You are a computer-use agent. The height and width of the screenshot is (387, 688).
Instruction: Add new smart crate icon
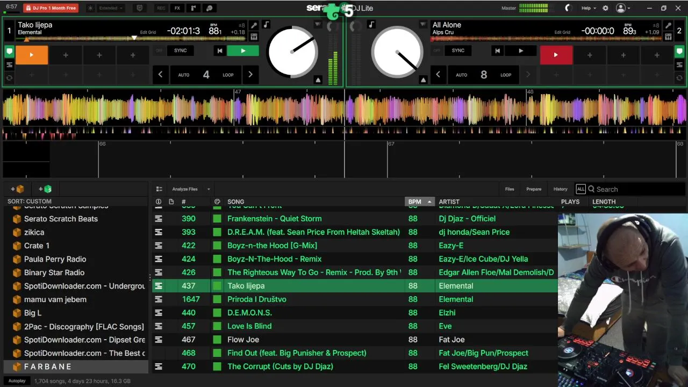coord(45,189)
